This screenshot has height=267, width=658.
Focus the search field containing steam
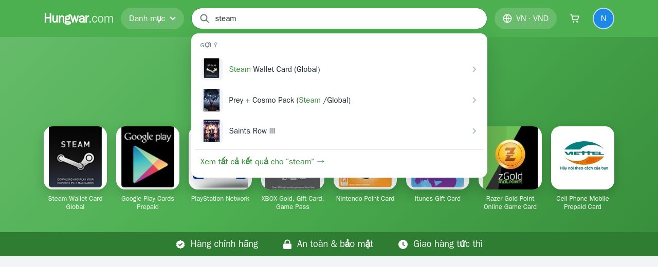(x=339, y=18)
